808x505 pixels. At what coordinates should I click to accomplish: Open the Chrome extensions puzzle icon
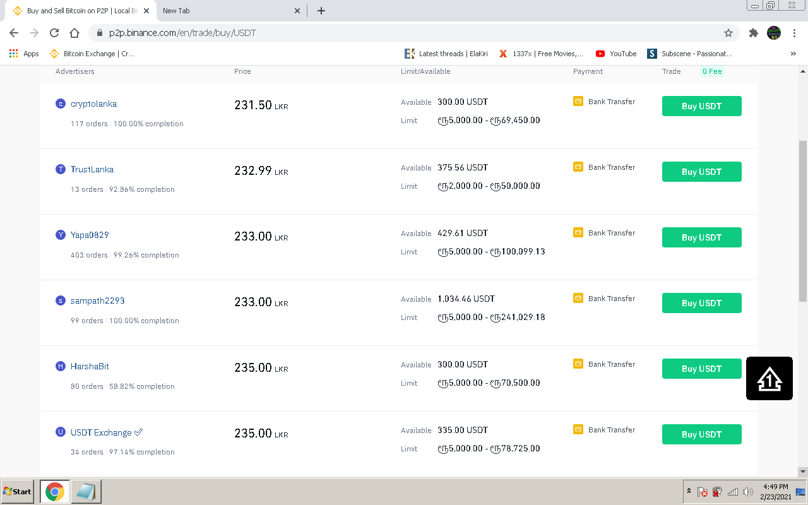753,33
